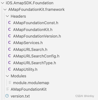Click the text-file icon beside module.modulemap
Screen dimensions: 98x100
pyautogui.click(x=10, y=83)
